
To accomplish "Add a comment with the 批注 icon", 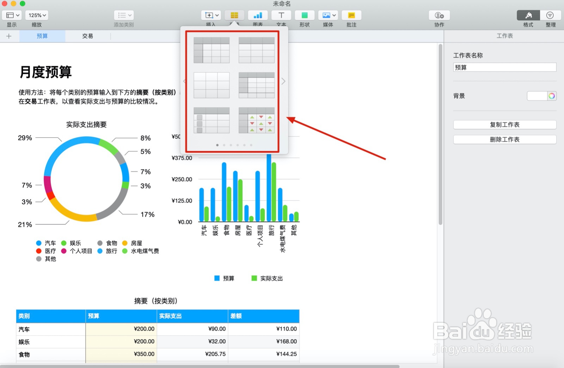I will point(351,15).
